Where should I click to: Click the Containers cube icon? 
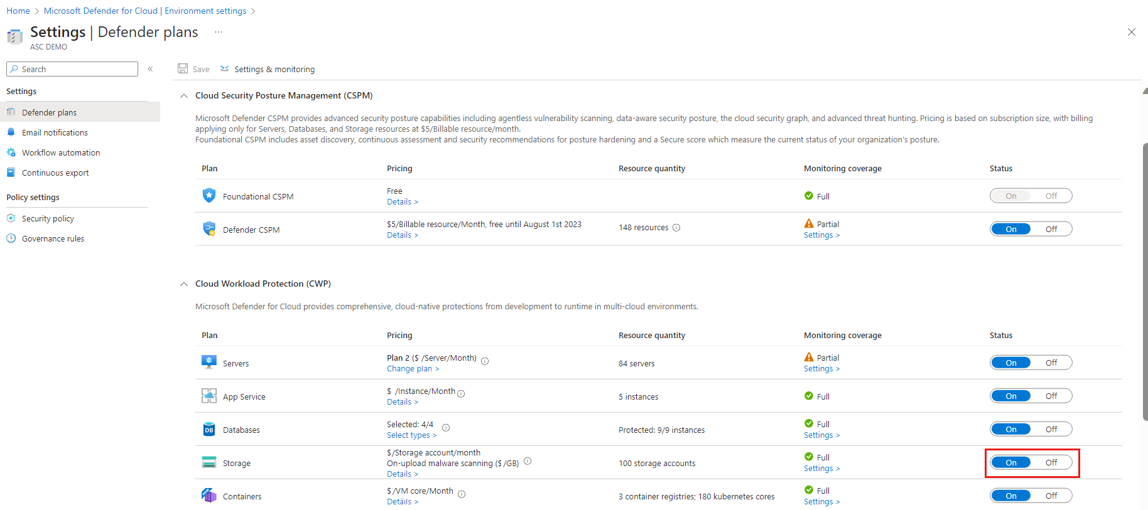click(209, 496)
